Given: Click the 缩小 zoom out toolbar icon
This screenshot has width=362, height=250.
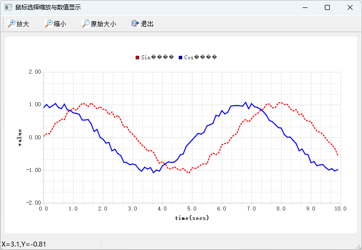Looking at the screenshot, I should (x=49, y=24).
